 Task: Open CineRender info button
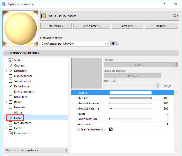point(115,44)
